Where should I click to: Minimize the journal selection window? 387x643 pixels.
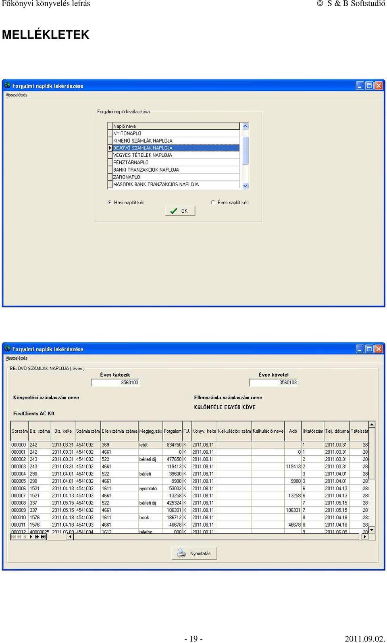pyautogui.click(x=360, y=85)
